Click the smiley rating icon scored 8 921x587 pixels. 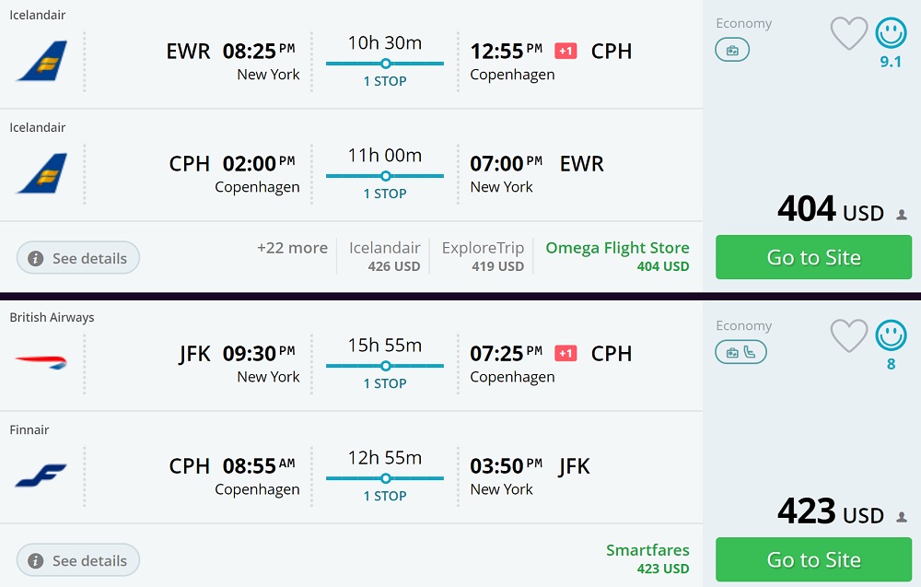[891, 336]
